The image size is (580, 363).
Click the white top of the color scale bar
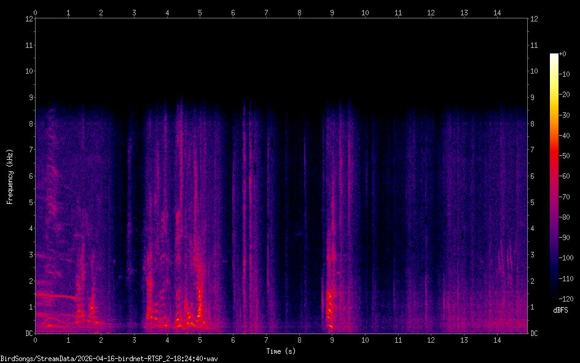tap(554, 57)
